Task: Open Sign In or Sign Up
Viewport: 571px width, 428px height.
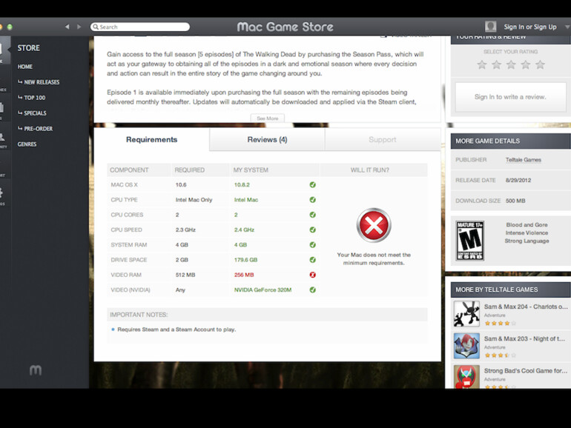Action: tap(530, 27)
